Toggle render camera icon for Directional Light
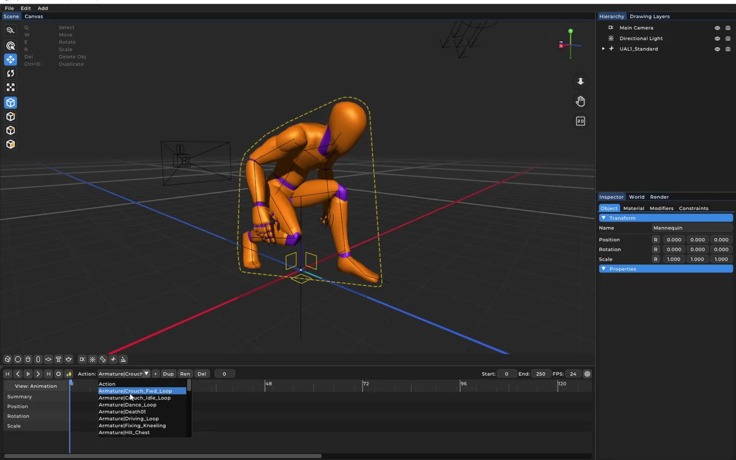The width and height of the screenshot is (736, 460). click(728, 39)
